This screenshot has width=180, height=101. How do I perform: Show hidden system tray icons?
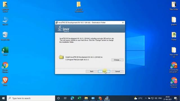146,98
